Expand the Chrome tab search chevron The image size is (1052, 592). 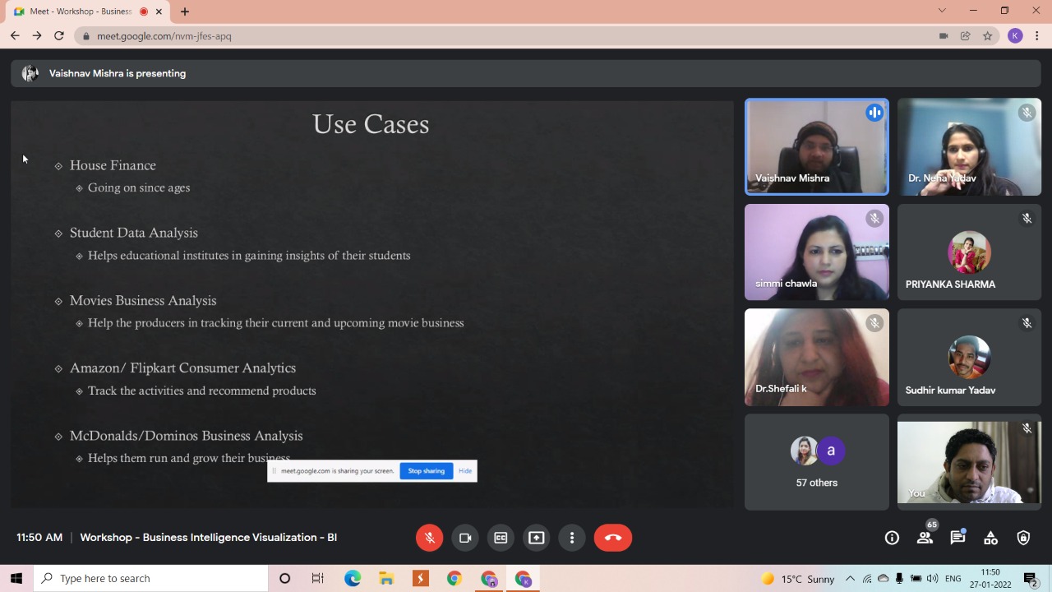pos(942,11)
